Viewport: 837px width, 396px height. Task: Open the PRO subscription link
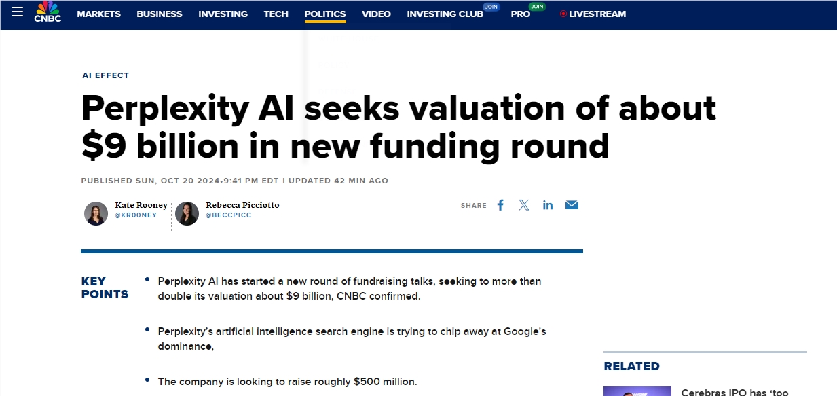pos(521,14)
